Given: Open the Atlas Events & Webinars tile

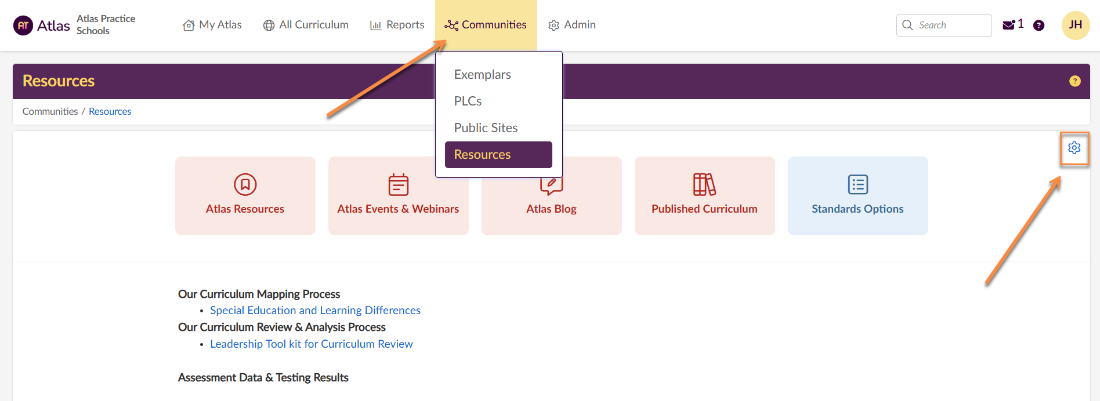Looking at the screenshot, I should point(398,195).
